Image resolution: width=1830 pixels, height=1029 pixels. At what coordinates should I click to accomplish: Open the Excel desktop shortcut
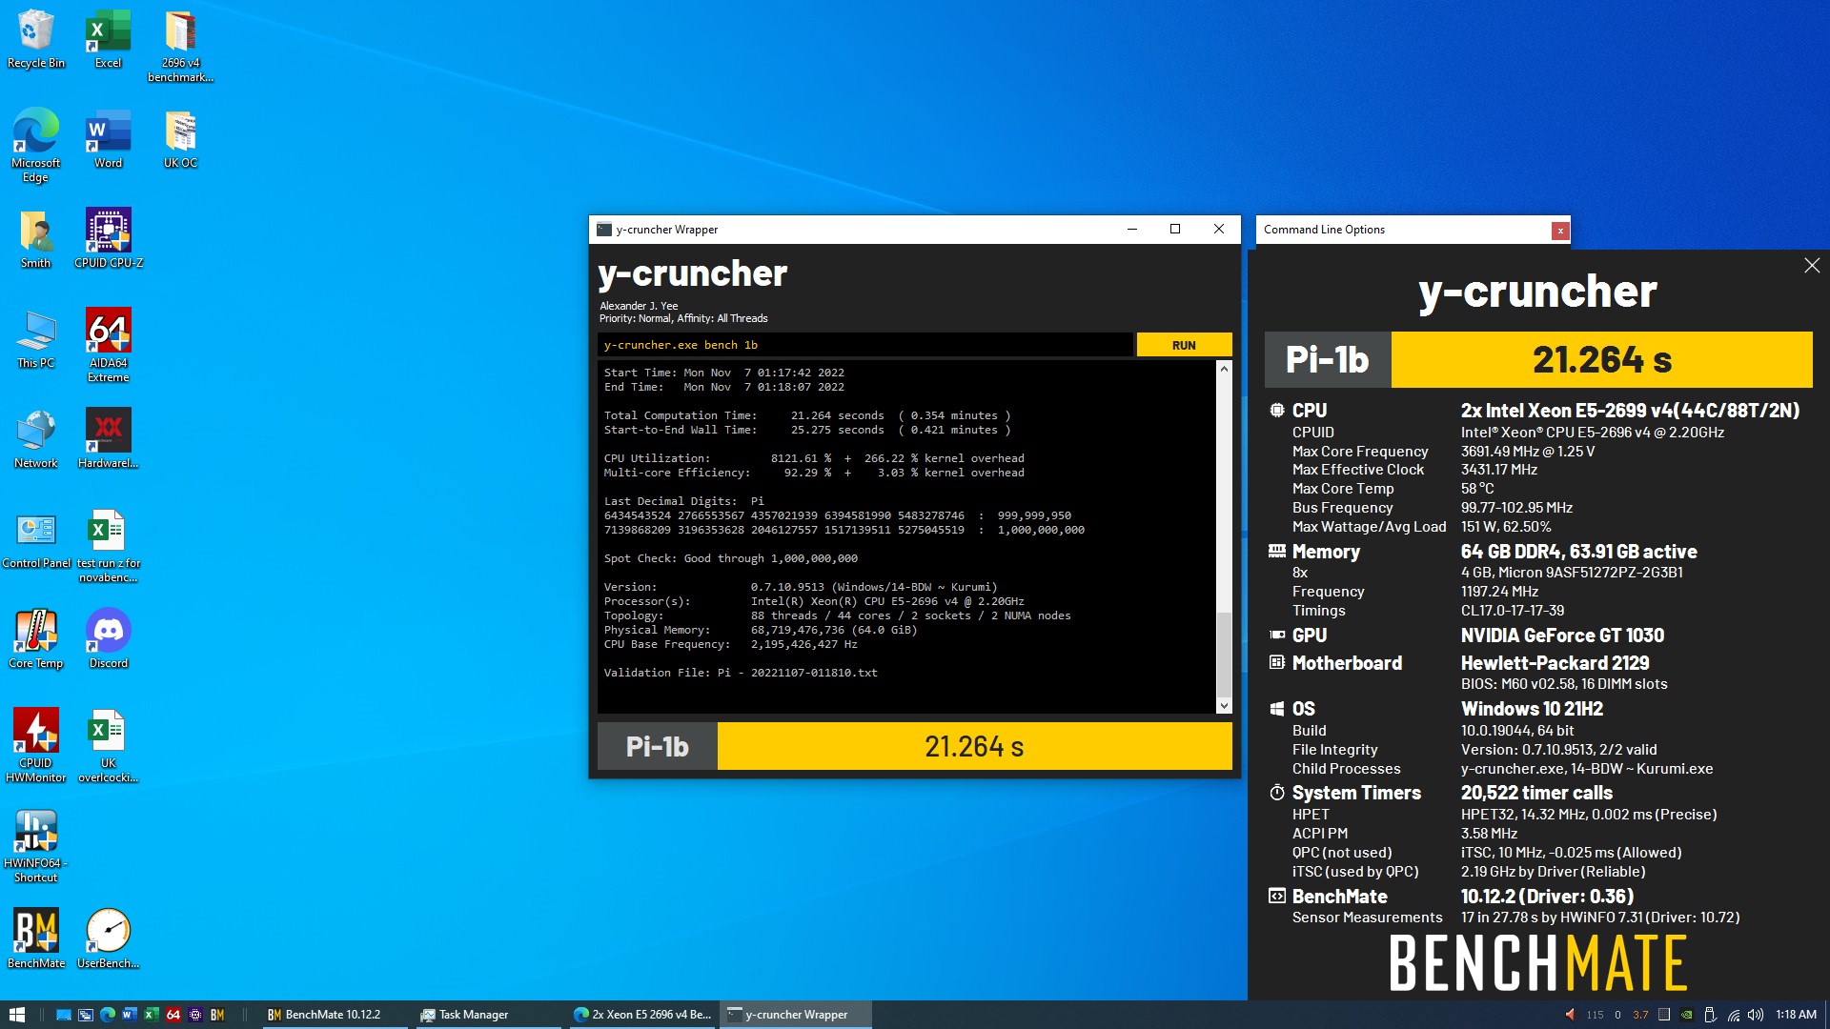tap(109, 40)
